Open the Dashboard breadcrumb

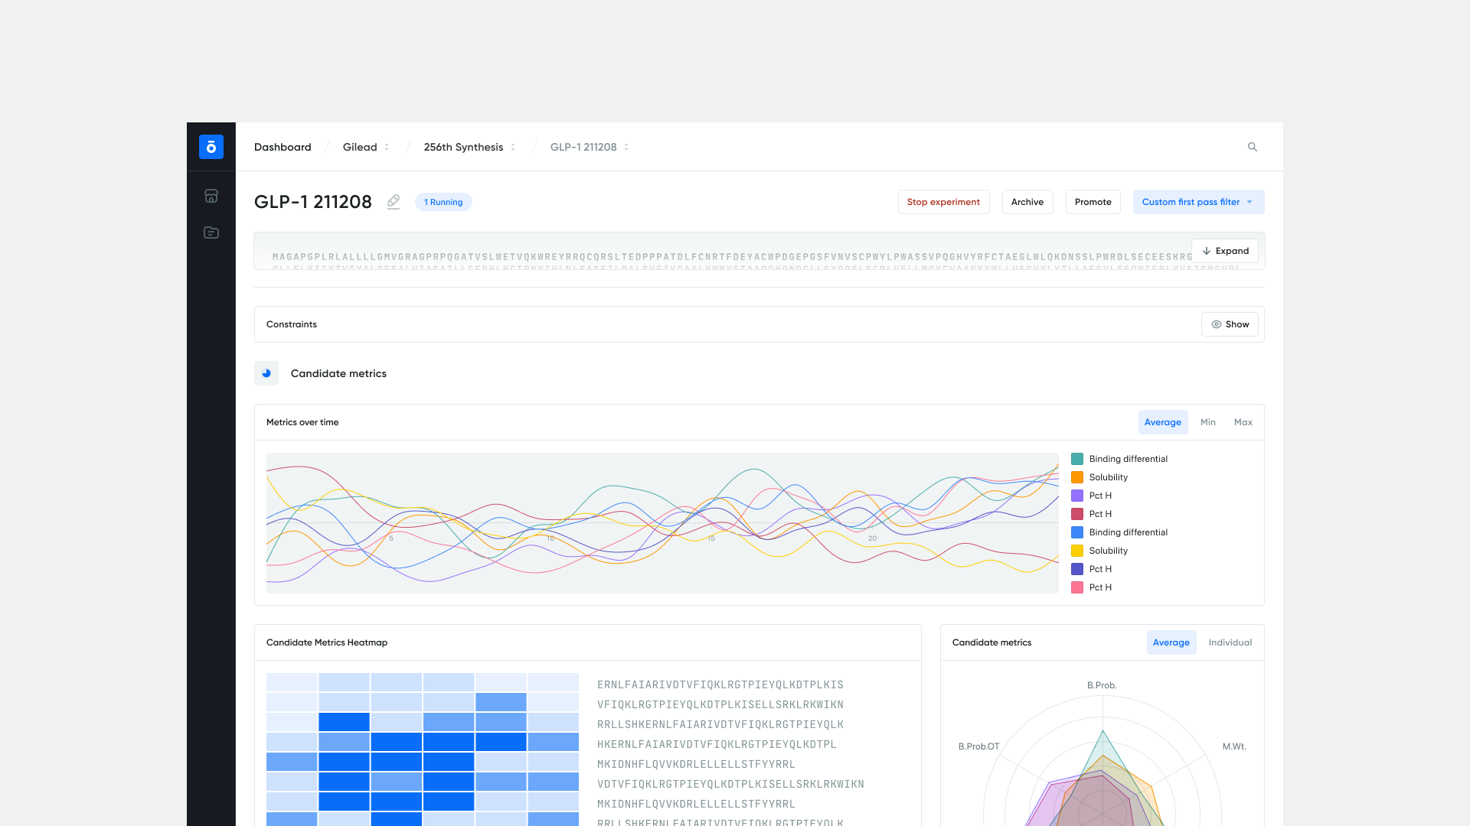[x=283, y=147]
